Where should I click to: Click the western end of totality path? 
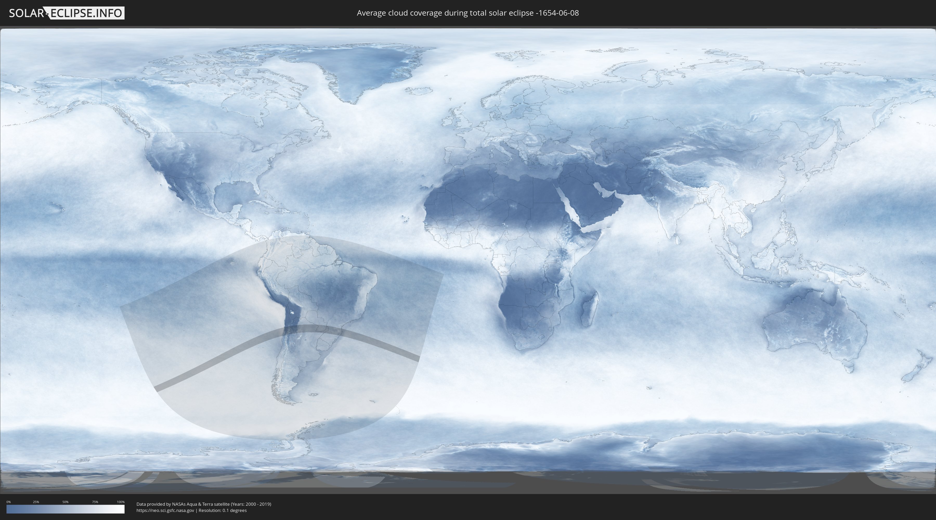pos(158,388)
